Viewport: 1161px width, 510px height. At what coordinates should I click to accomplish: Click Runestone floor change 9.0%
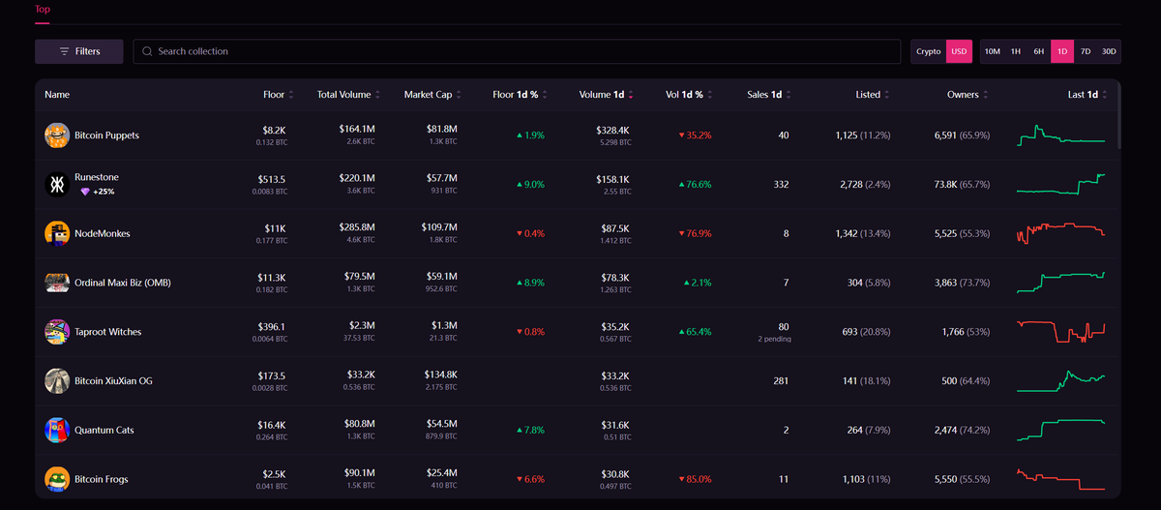[x=530, y=184]
